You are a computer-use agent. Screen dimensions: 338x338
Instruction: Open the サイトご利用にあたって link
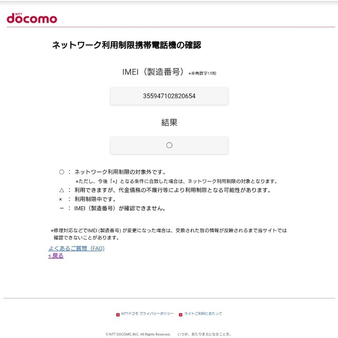[203, 314]
